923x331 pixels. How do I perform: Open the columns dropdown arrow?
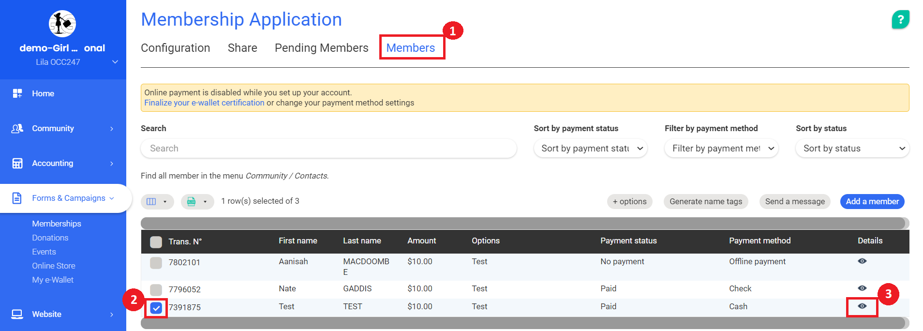click(165, 202)
